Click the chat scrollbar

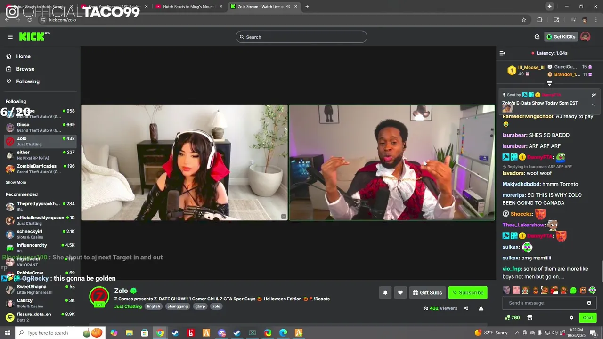(602, 271)
